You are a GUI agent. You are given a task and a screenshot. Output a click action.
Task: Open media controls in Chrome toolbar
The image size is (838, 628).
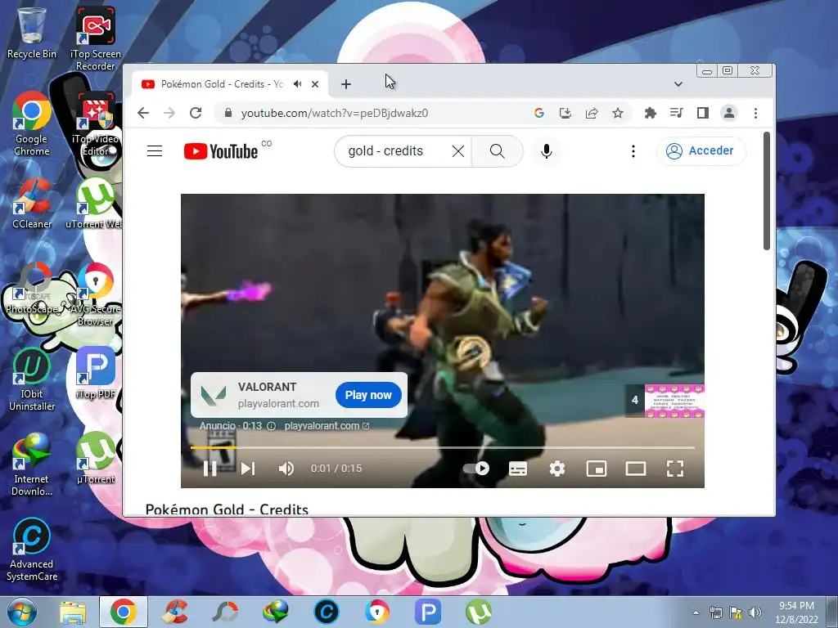676,113
